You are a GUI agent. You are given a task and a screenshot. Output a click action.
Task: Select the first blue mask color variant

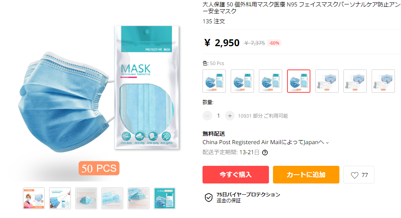tap(214, 81)
